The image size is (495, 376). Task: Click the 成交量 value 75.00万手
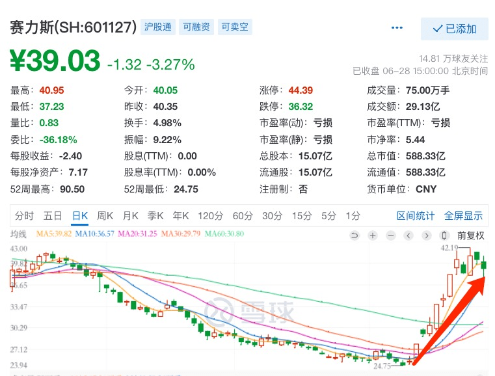[x=427, y=90]
